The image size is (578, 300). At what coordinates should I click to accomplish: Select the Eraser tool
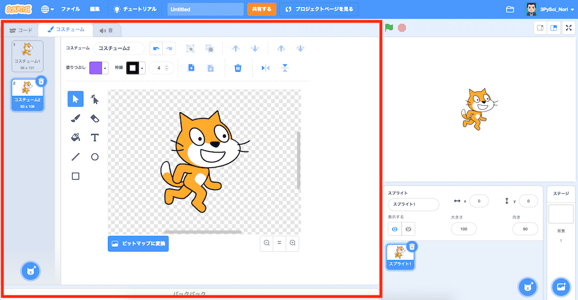click(95, 118)
